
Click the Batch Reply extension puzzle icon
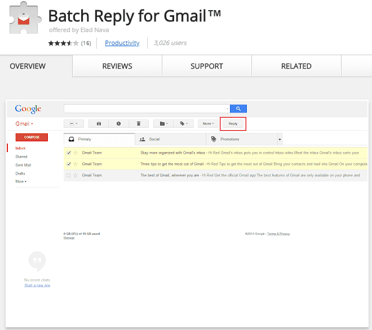[x=25, y=19]
